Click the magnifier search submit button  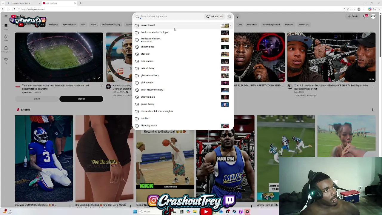[229, 16]
